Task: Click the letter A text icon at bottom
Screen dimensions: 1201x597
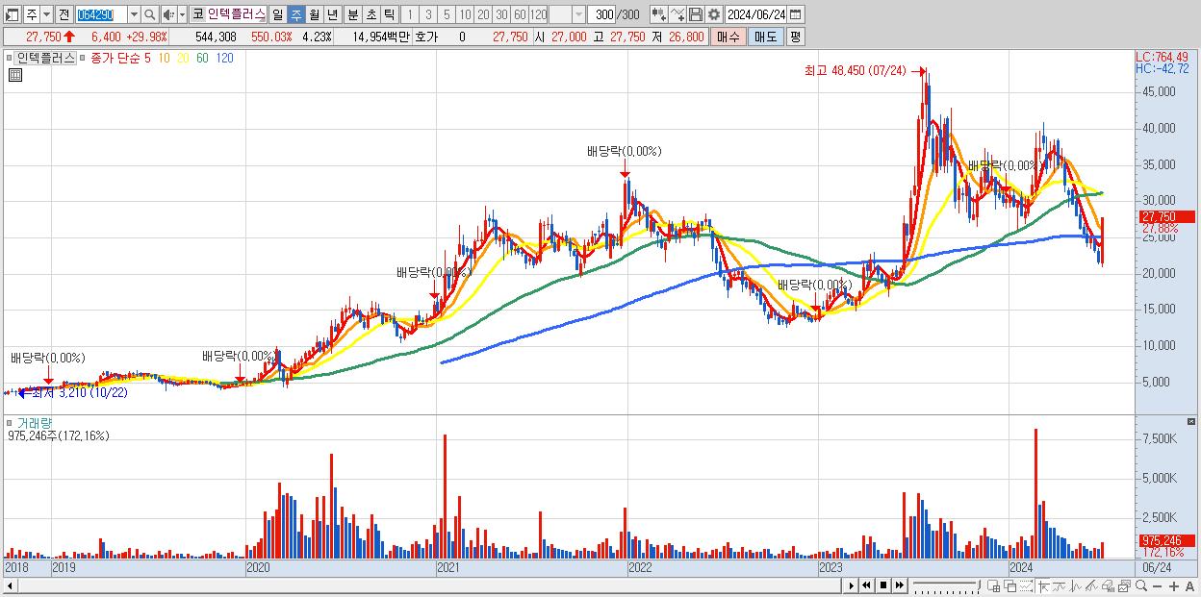Action: click(1189, 585)
